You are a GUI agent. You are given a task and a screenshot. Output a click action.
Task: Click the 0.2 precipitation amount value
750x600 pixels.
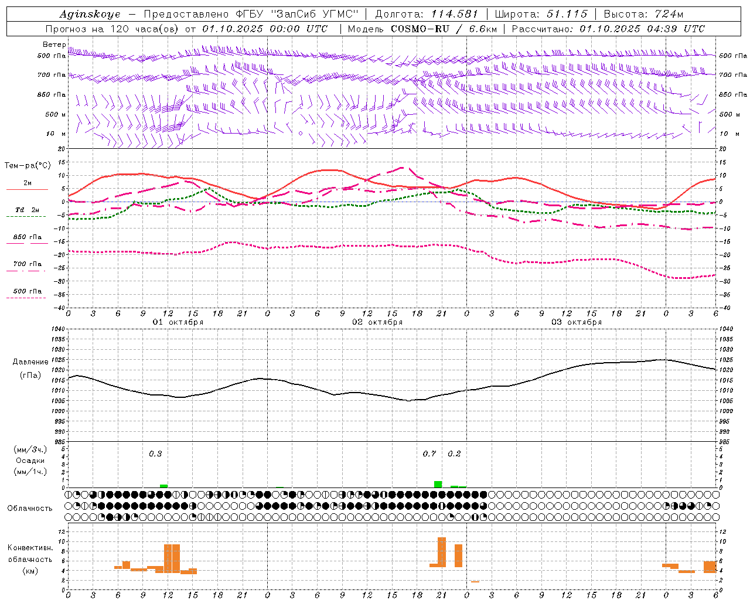(454, 454)
